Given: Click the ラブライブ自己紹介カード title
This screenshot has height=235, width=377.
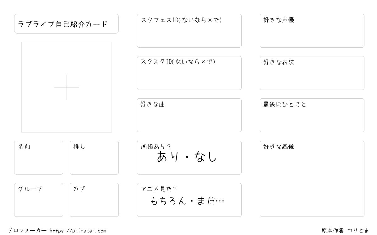Looking at the screenshot, I should (x=63, y=24).
